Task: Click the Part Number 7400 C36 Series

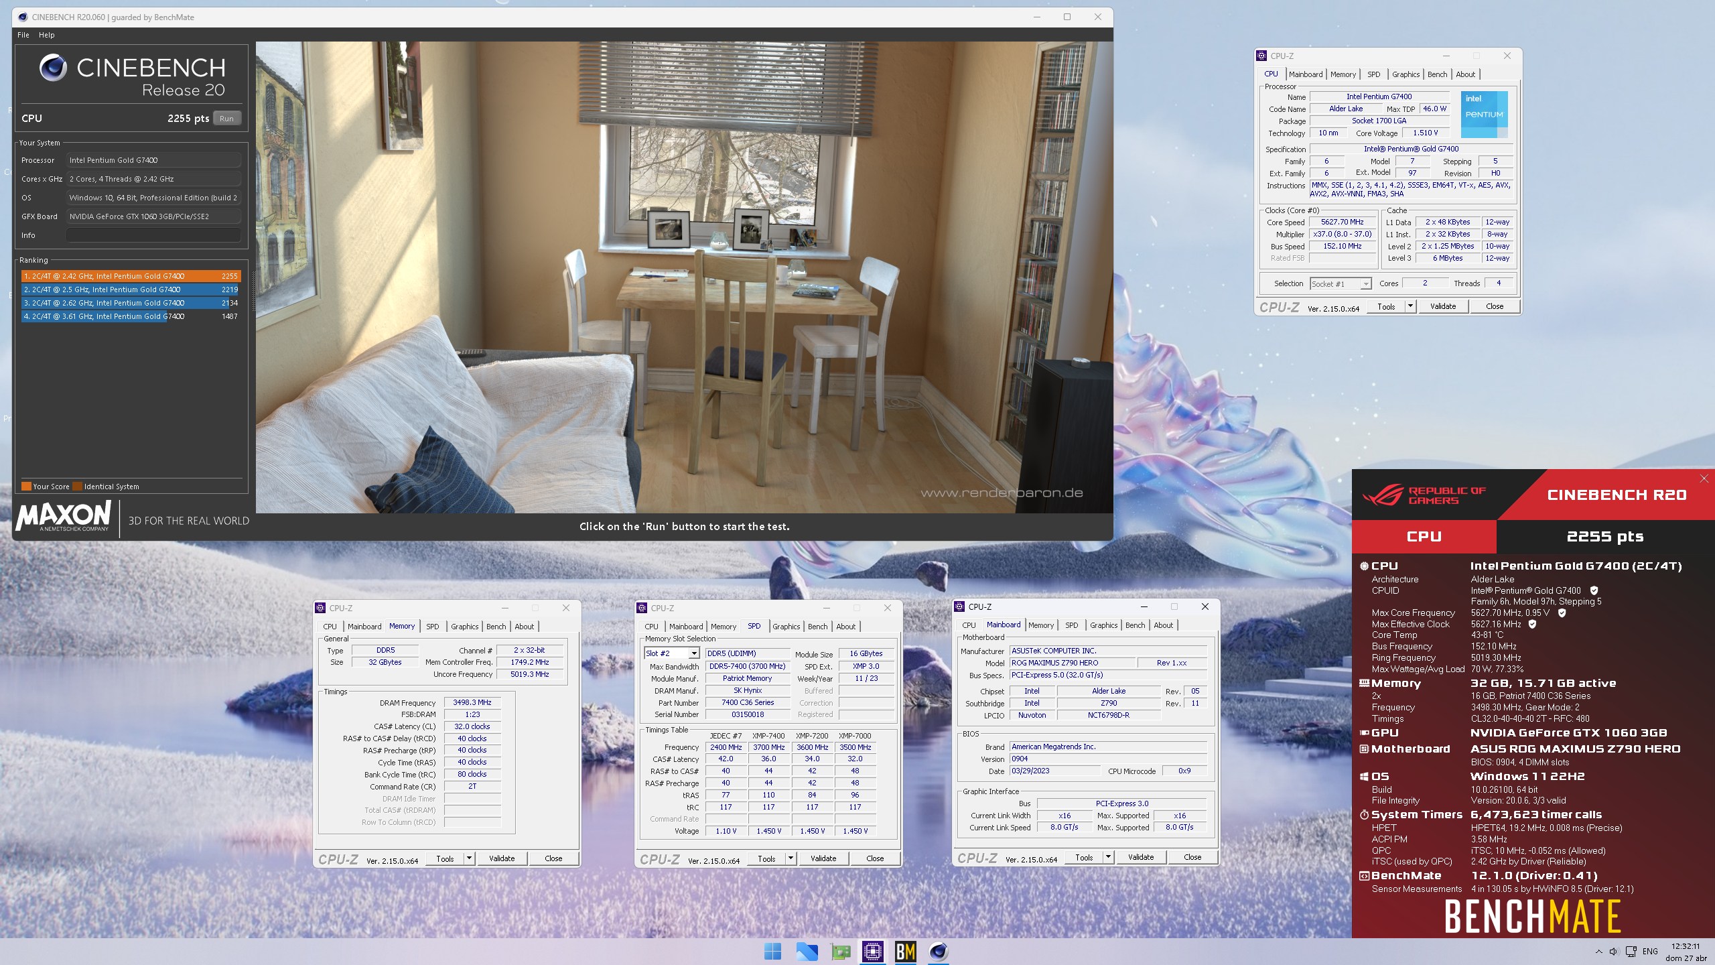Action: [748, 702]
